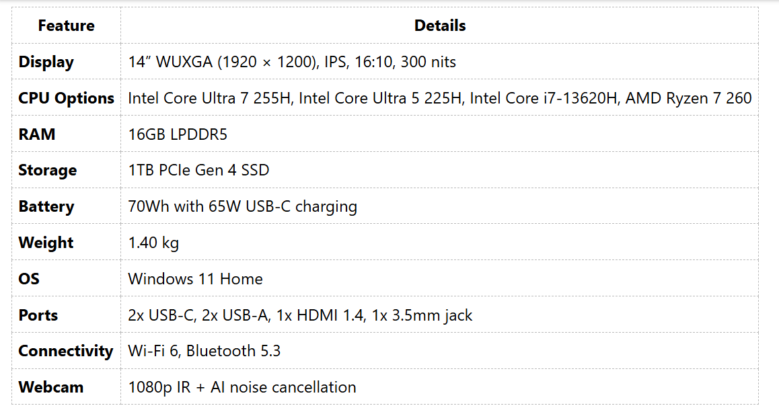Select the RAM row label

pyautogui.click(x=37, y=134)
